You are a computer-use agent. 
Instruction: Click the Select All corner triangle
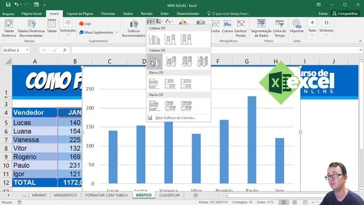(x=7, y=61)
